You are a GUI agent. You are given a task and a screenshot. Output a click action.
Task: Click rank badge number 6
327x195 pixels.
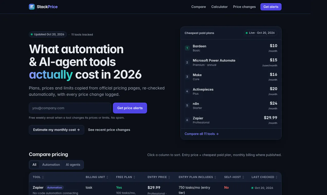(187, 120)
